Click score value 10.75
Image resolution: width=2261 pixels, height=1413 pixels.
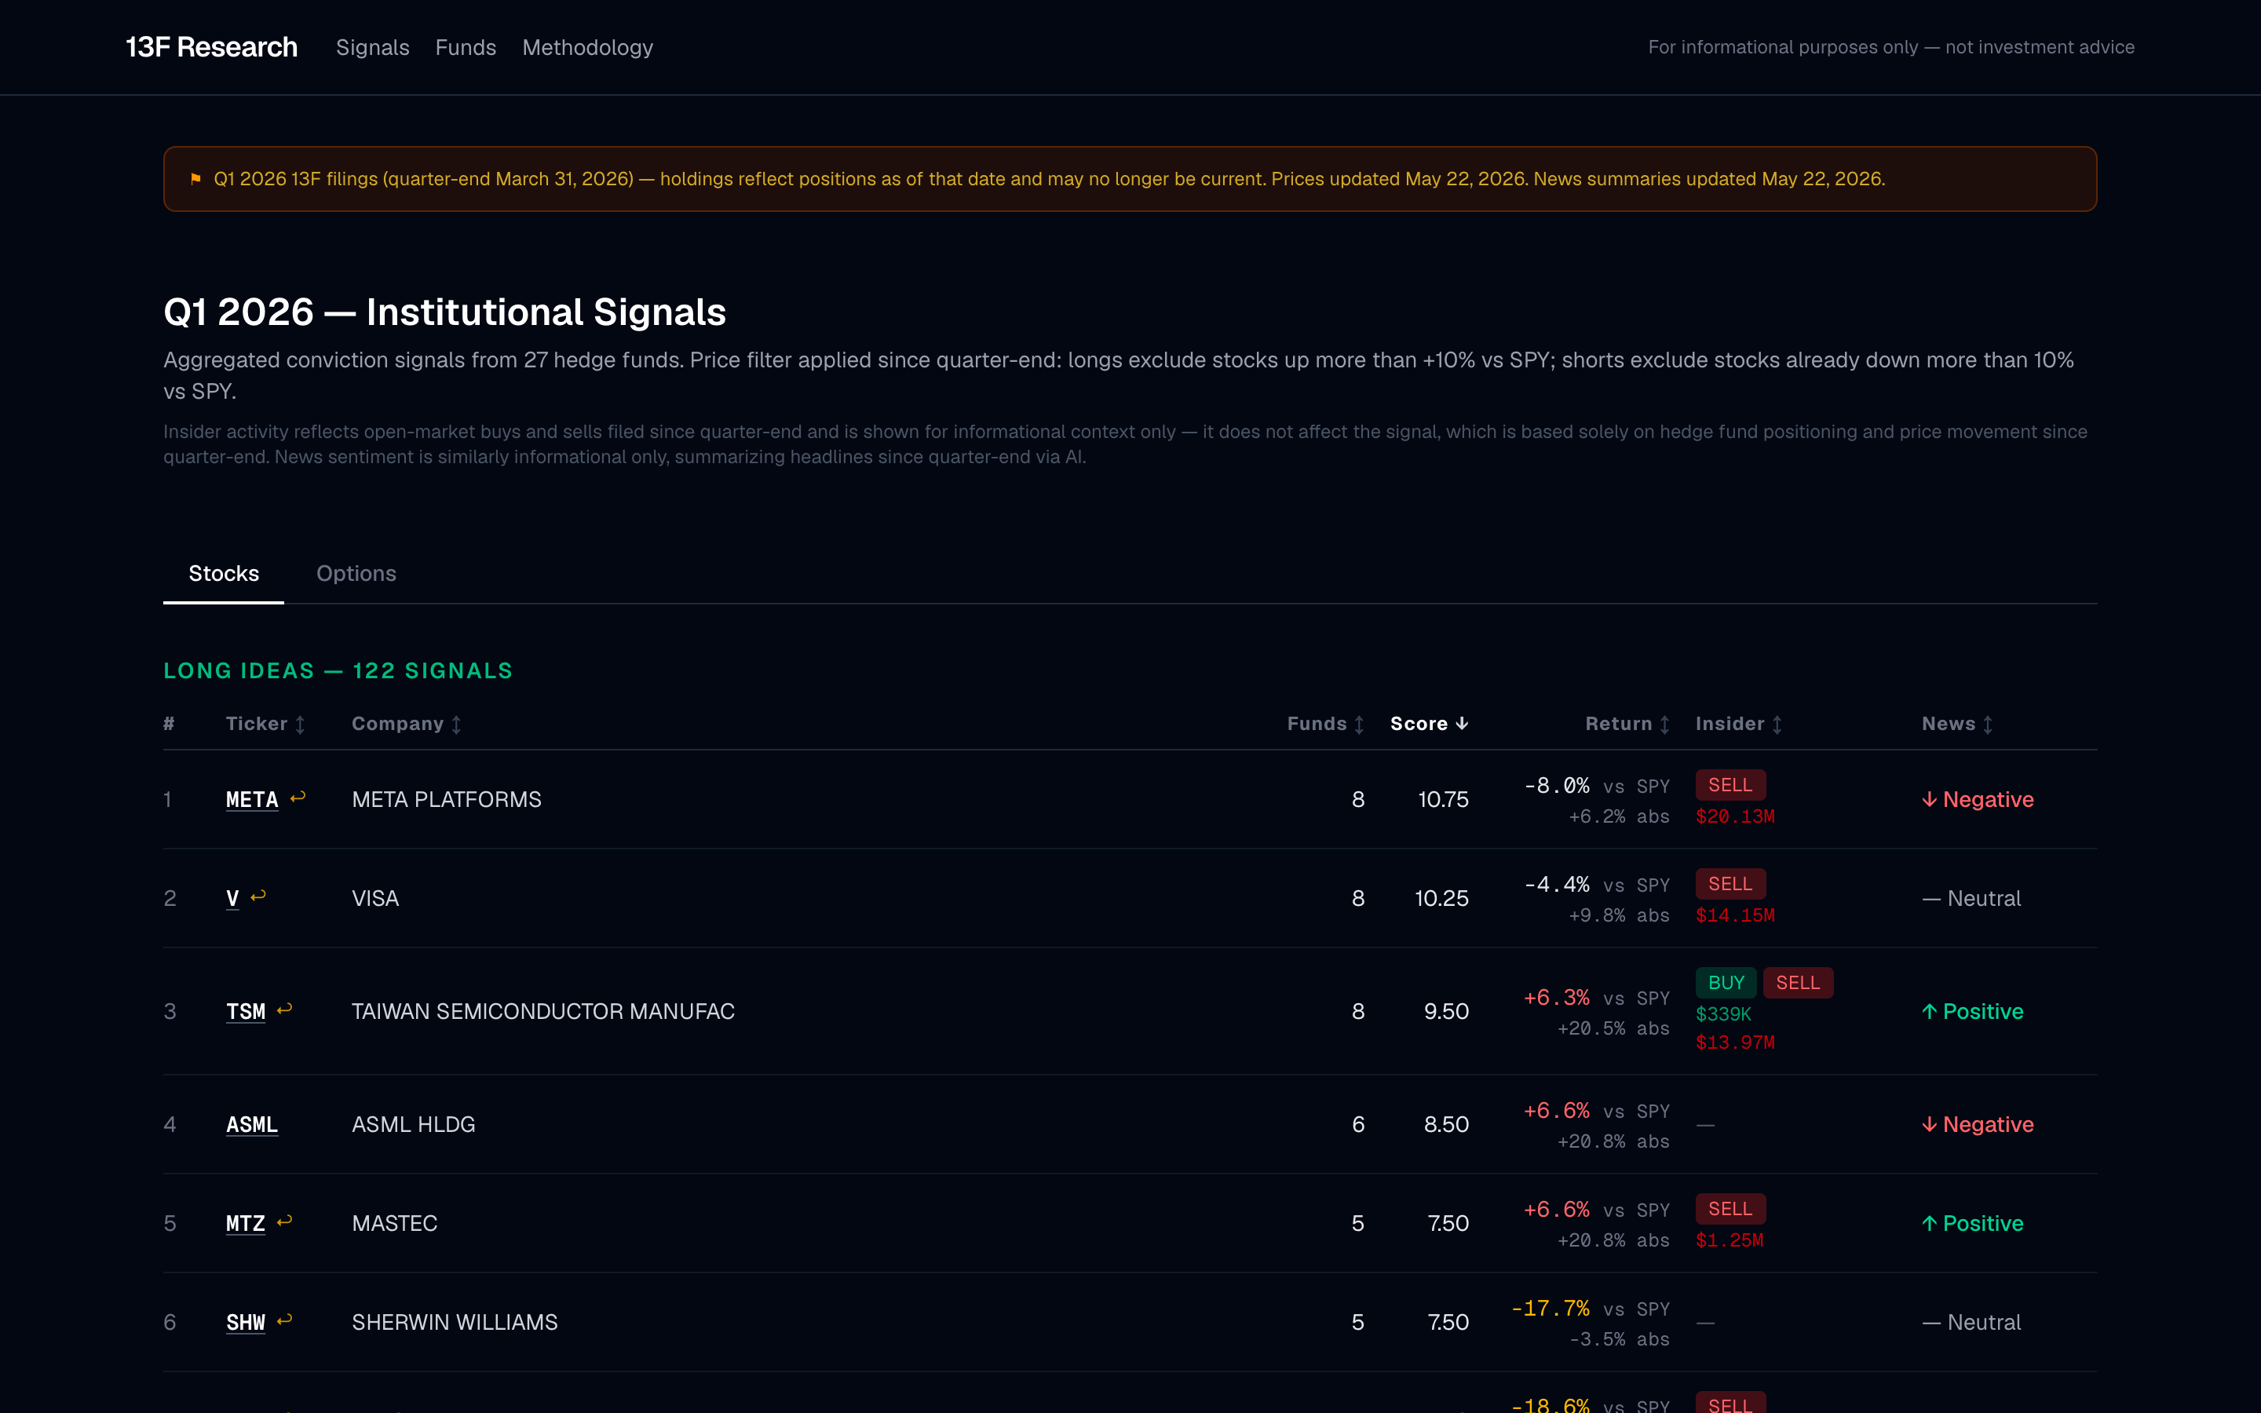[x=1444, y=800]
